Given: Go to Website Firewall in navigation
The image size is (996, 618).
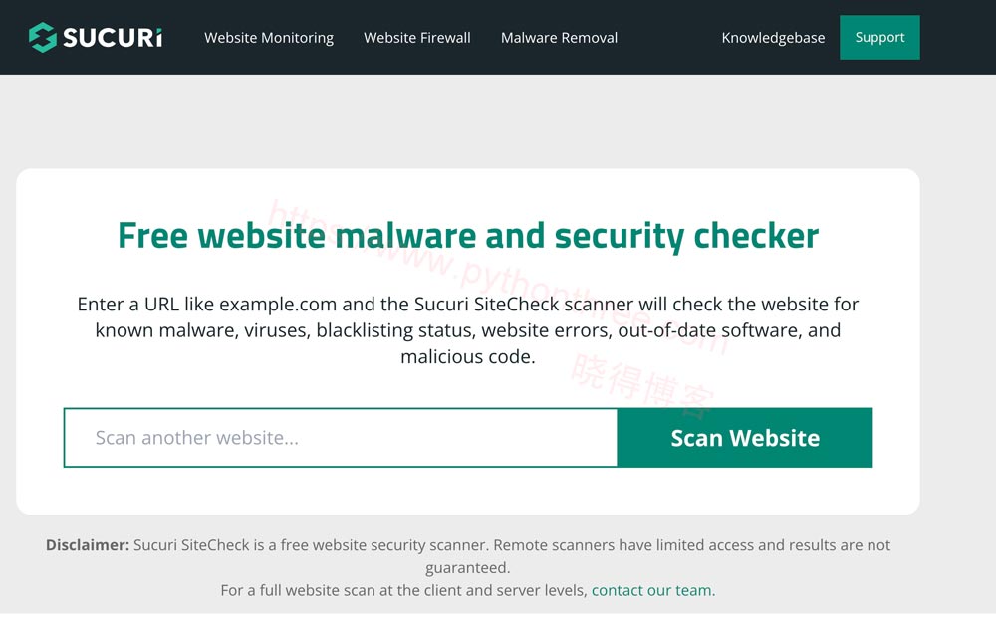Looking at the screenshot, I should 416,38.
